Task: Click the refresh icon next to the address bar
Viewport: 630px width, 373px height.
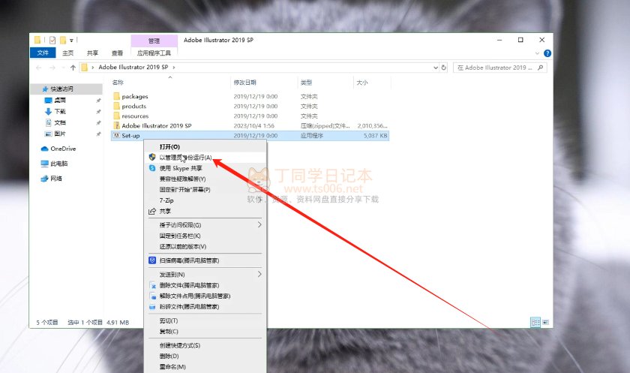Action: [x=444, y=68]
